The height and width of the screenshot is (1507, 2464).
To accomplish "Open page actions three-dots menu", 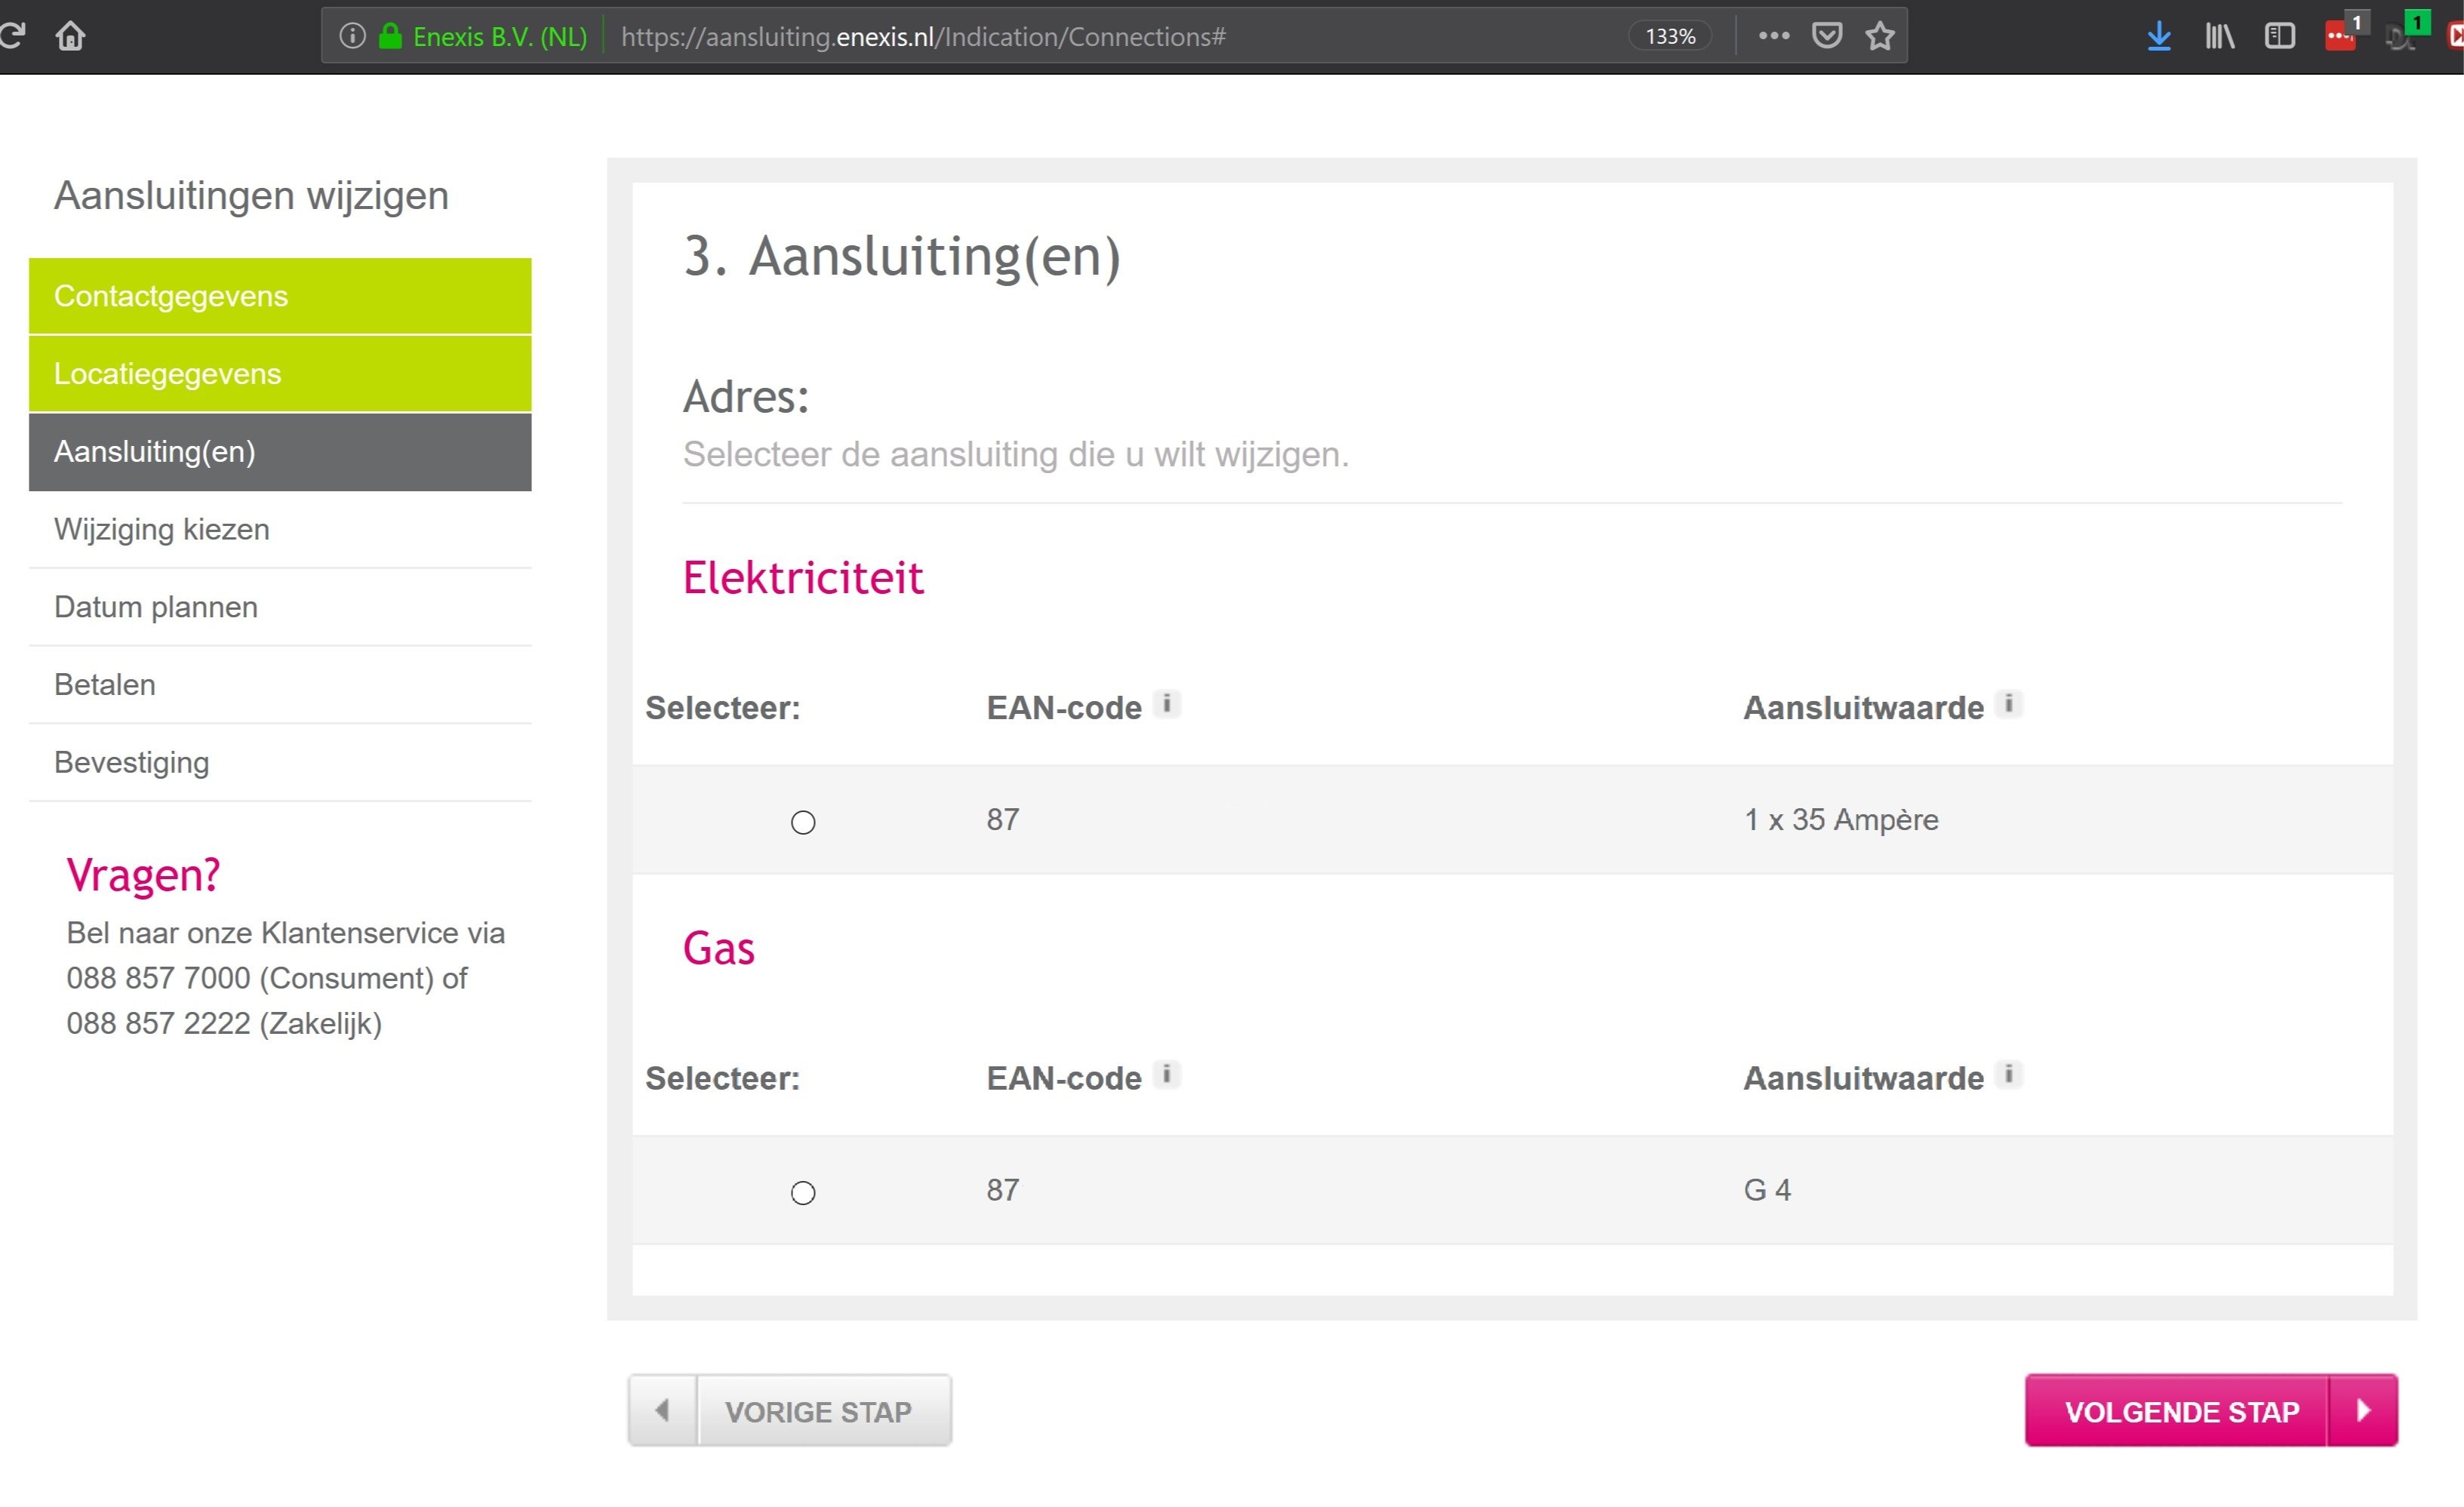I will pyautogui.click(x=1774, y=36).
